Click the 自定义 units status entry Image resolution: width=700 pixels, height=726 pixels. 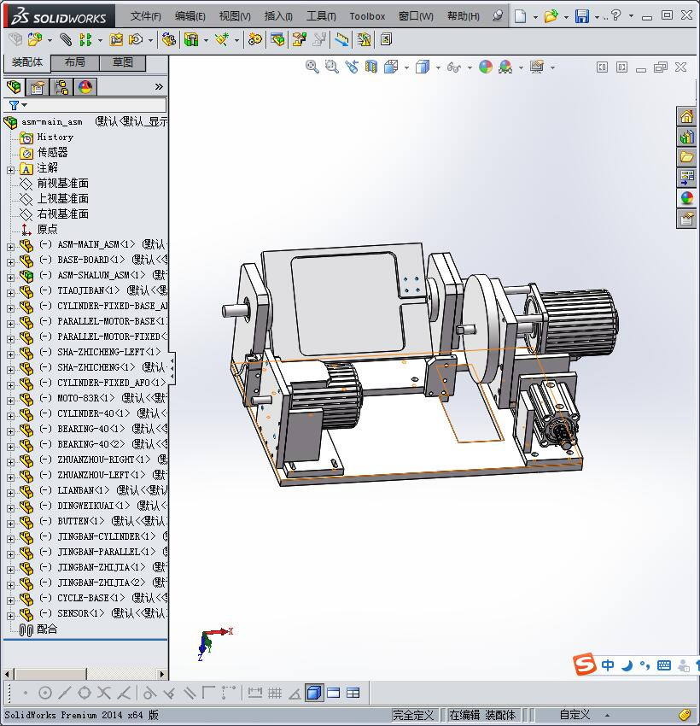click(x=575, y=715)
